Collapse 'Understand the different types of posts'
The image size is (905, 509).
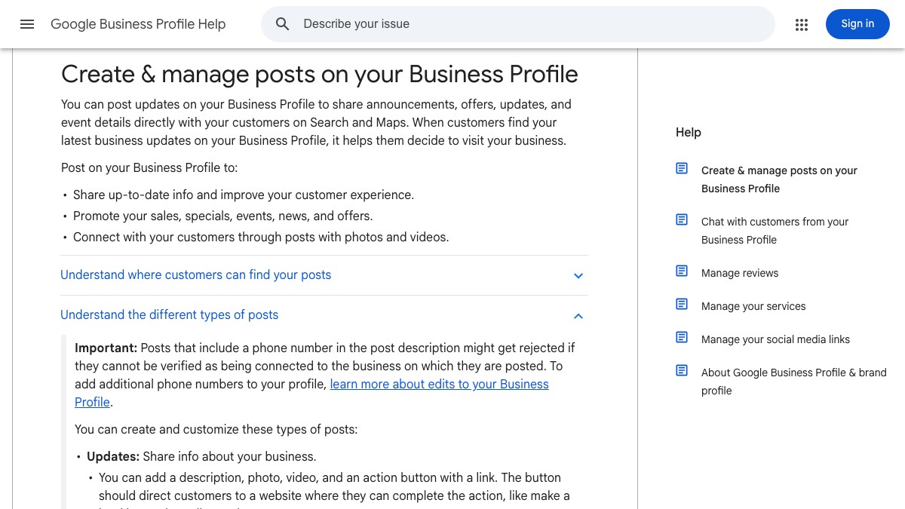click(324, 315)
